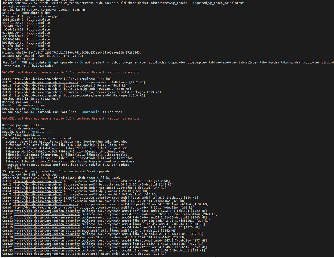Click the layer 'a8e3b94fe6c1: Pull complete' line

[26, 36]
